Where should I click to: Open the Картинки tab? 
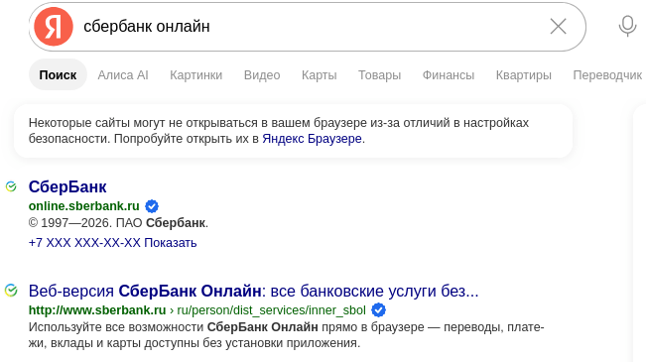[x=196, y=75]
